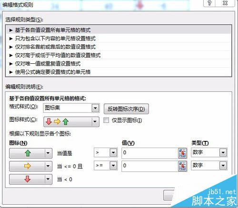Click the help question mark button
This screenshot has height=208, width=238.
click(x=209, y=3)
